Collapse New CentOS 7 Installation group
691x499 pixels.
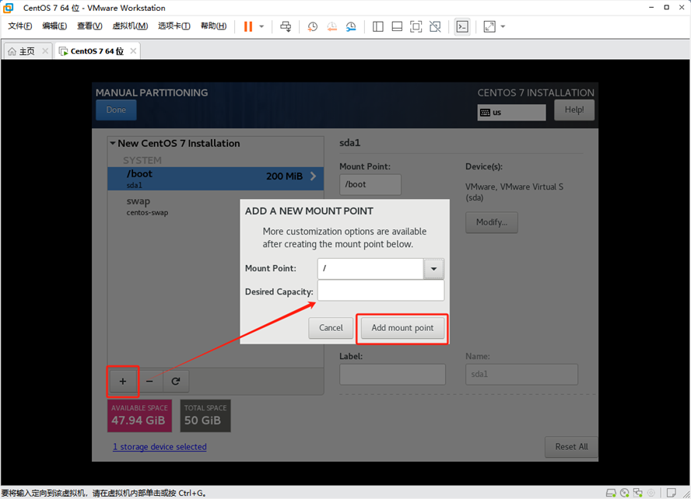[x=112, y=144]
